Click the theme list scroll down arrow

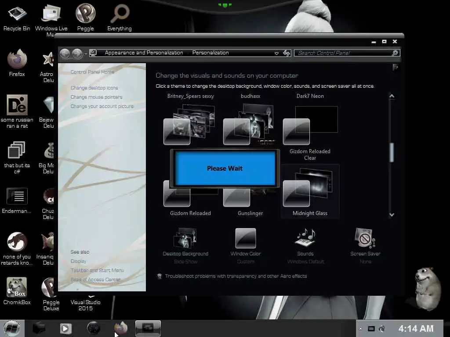[392, 215]
